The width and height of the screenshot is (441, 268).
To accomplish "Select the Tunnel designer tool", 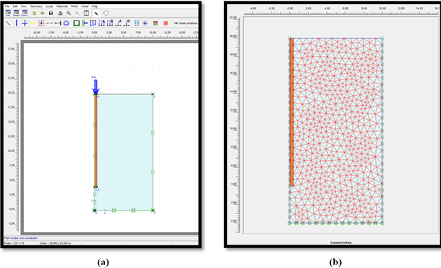I will (x=66, y=23).
